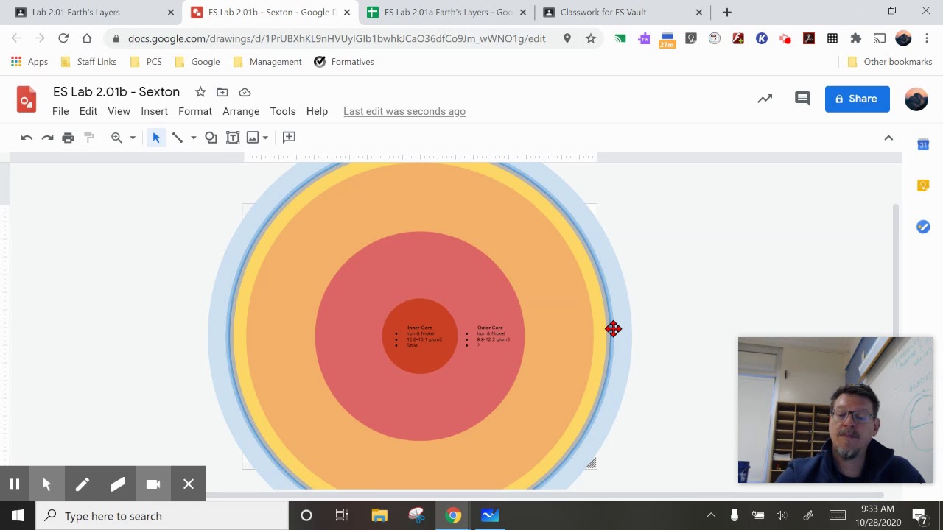Expand the line type dropdown arrow
The image size is (943, 530).
193,138
